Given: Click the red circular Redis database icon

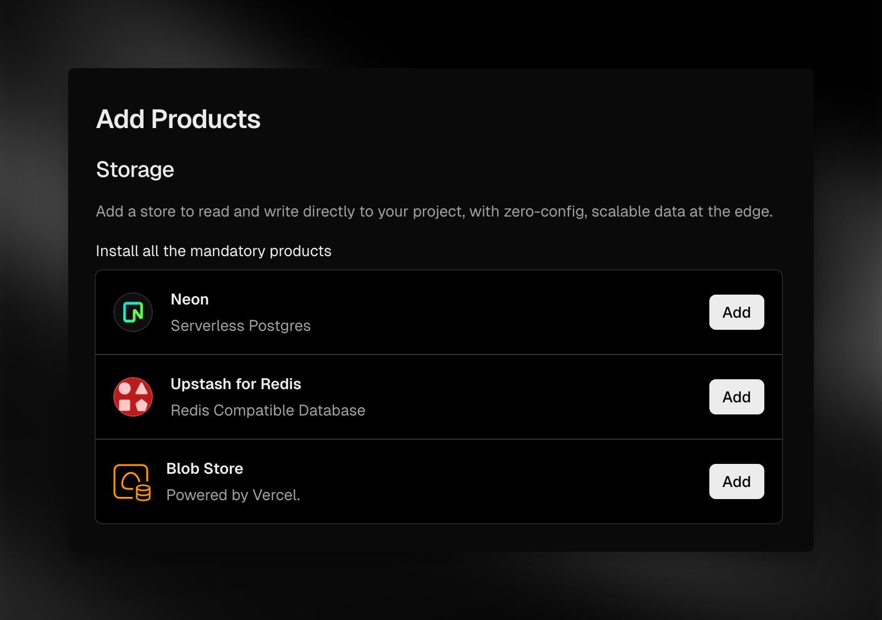Looking at the screenshot, I should [x=133, y=397].
